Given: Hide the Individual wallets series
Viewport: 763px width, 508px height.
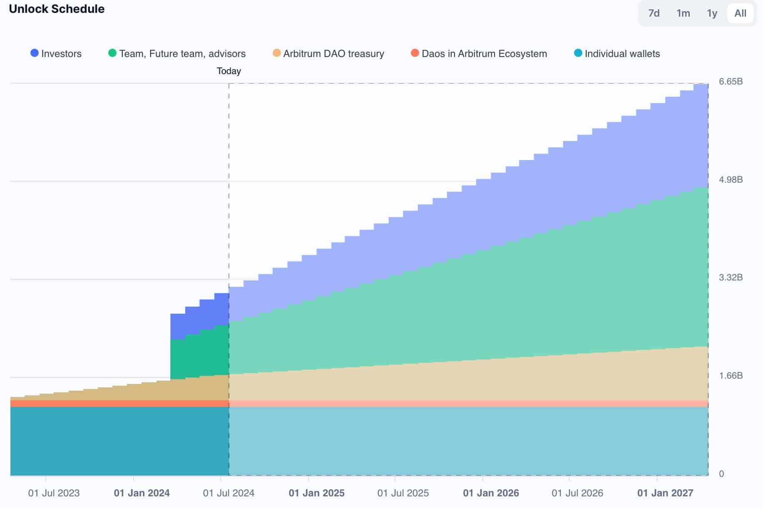Looking at the screenshot, I should tap(617, 54).
